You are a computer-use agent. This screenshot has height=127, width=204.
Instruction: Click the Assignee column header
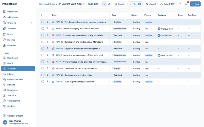(x=162, y=15)
